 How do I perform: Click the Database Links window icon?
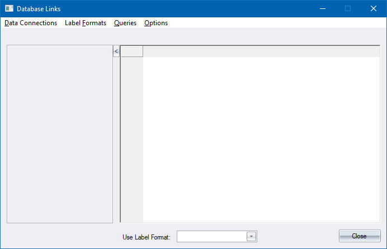[9, 9]
